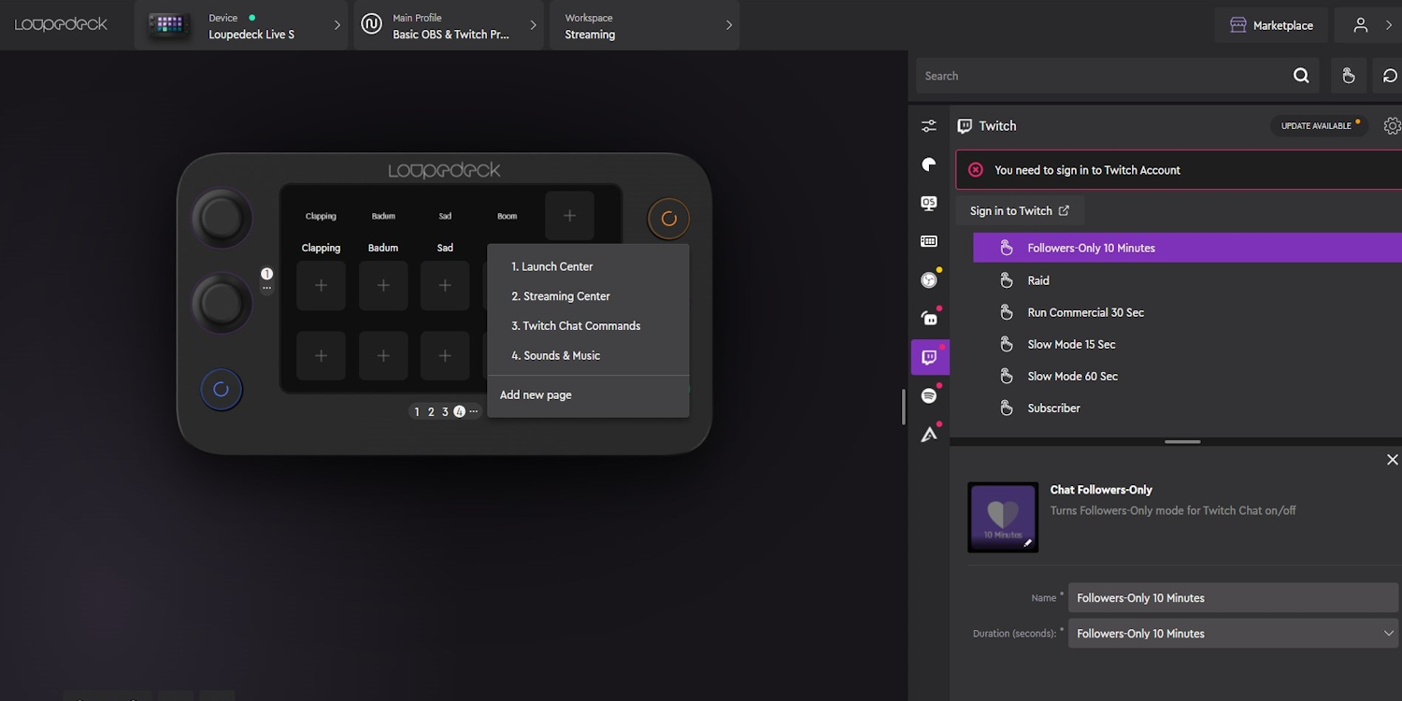Switch to touch page 2 indicator

pos(431,411)
